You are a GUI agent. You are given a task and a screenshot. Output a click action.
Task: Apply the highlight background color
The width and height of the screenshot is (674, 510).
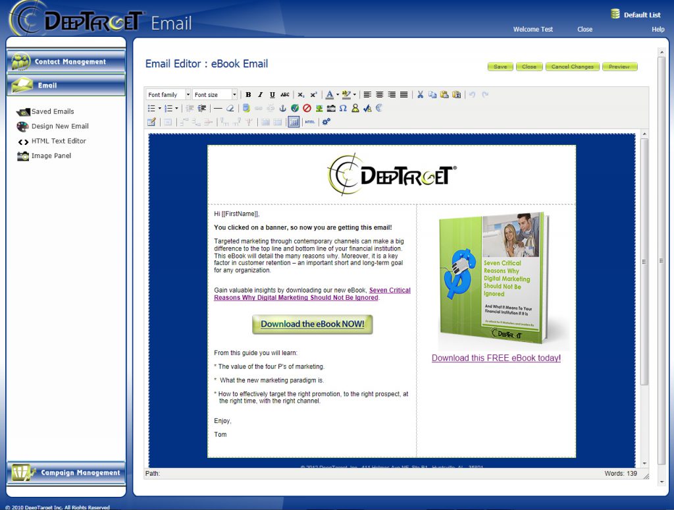tap(346, 95)
